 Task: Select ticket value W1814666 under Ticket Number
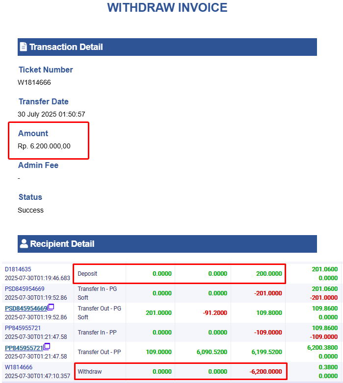coord(34,83)
